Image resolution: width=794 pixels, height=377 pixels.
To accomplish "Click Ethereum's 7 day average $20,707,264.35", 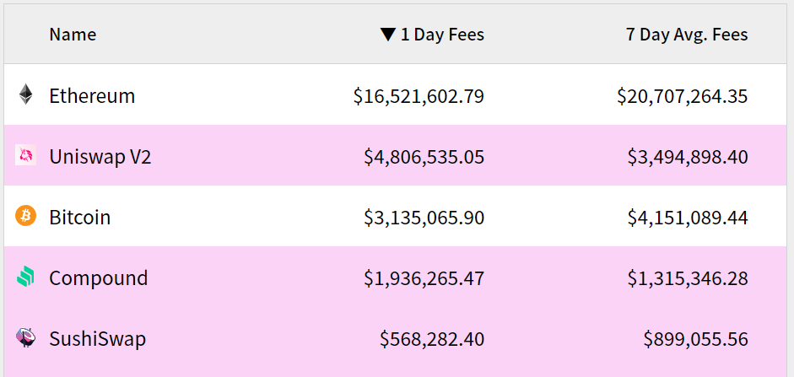I will point(682,96).
